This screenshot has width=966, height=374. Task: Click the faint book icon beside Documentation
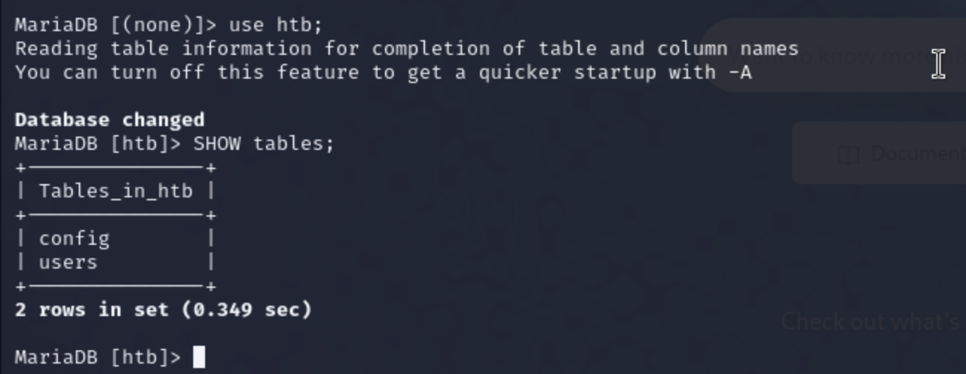849,154
